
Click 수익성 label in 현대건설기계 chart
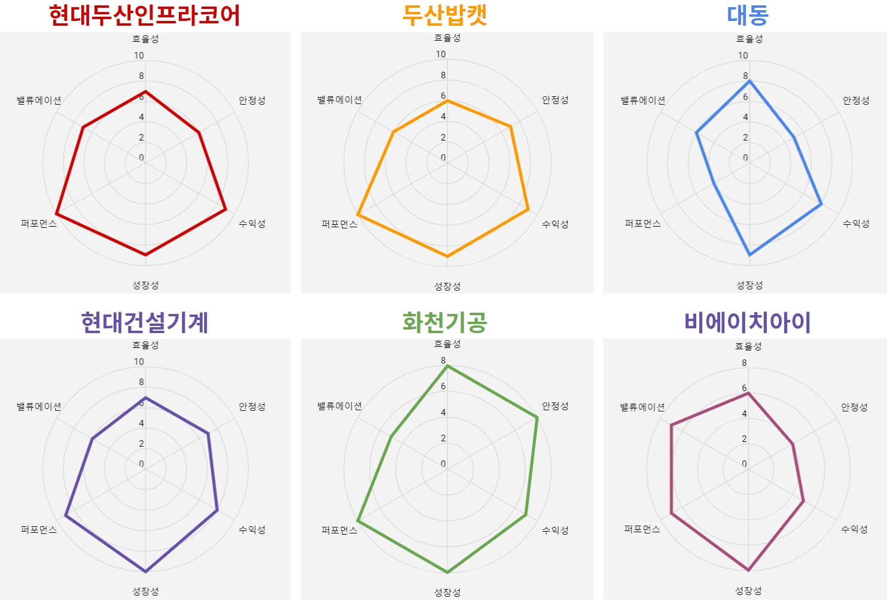pyautogui.click(x=252, y=530)
